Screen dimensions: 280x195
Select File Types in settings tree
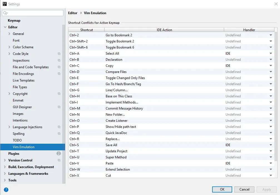point(20,87)
